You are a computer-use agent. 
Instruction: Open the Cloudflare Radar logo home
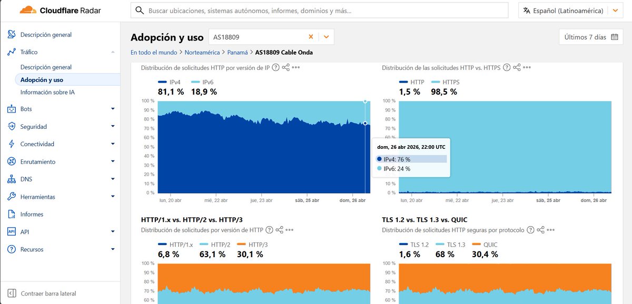click(x=60, y=10)
